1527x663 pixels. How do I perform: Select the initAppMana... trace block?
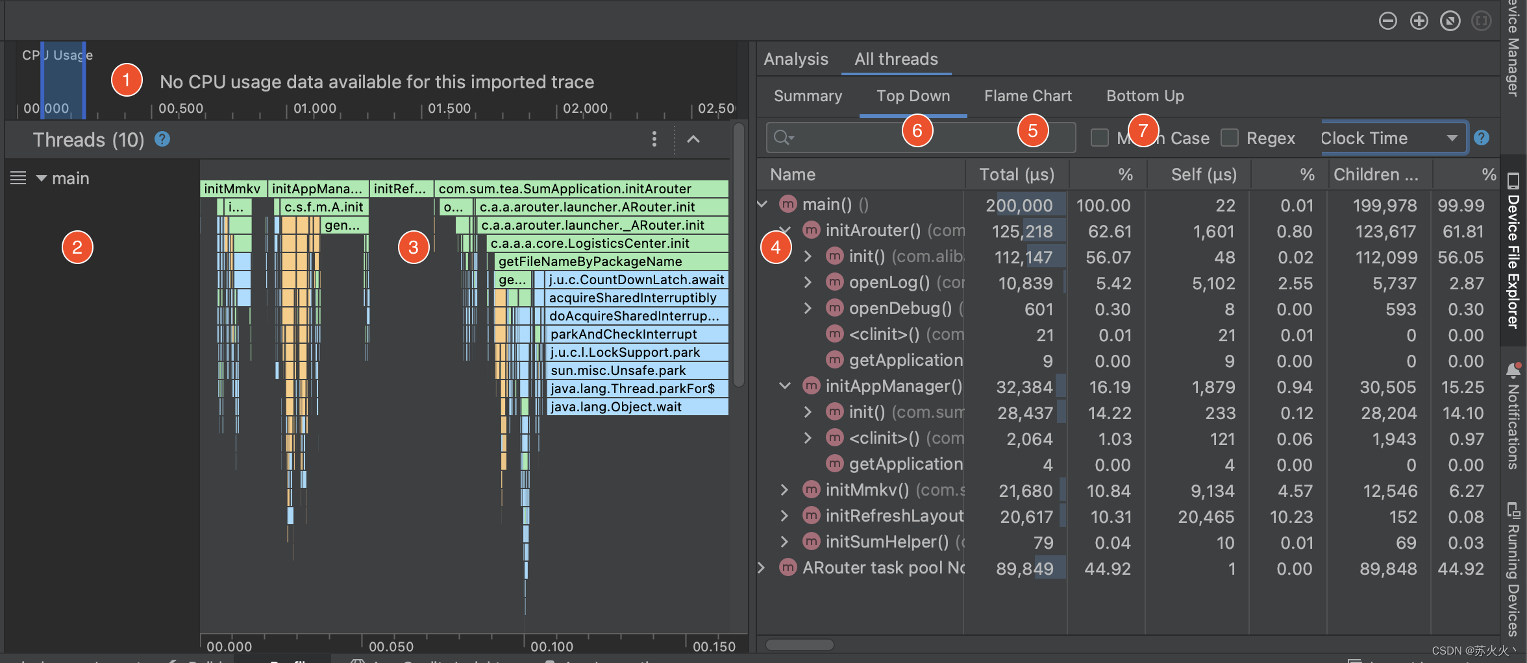pyautogui.click(x=318, y=189)
